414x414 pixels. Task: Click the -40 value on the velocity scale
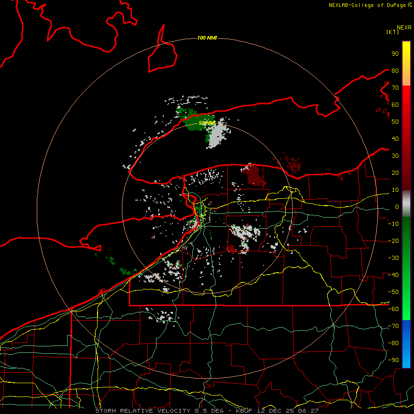click(393, 275)
